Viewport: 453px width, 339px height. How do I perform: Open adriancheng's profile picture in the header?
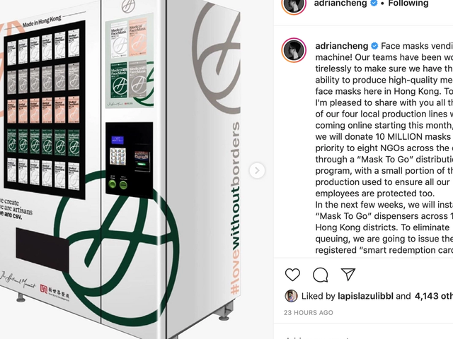294,4
